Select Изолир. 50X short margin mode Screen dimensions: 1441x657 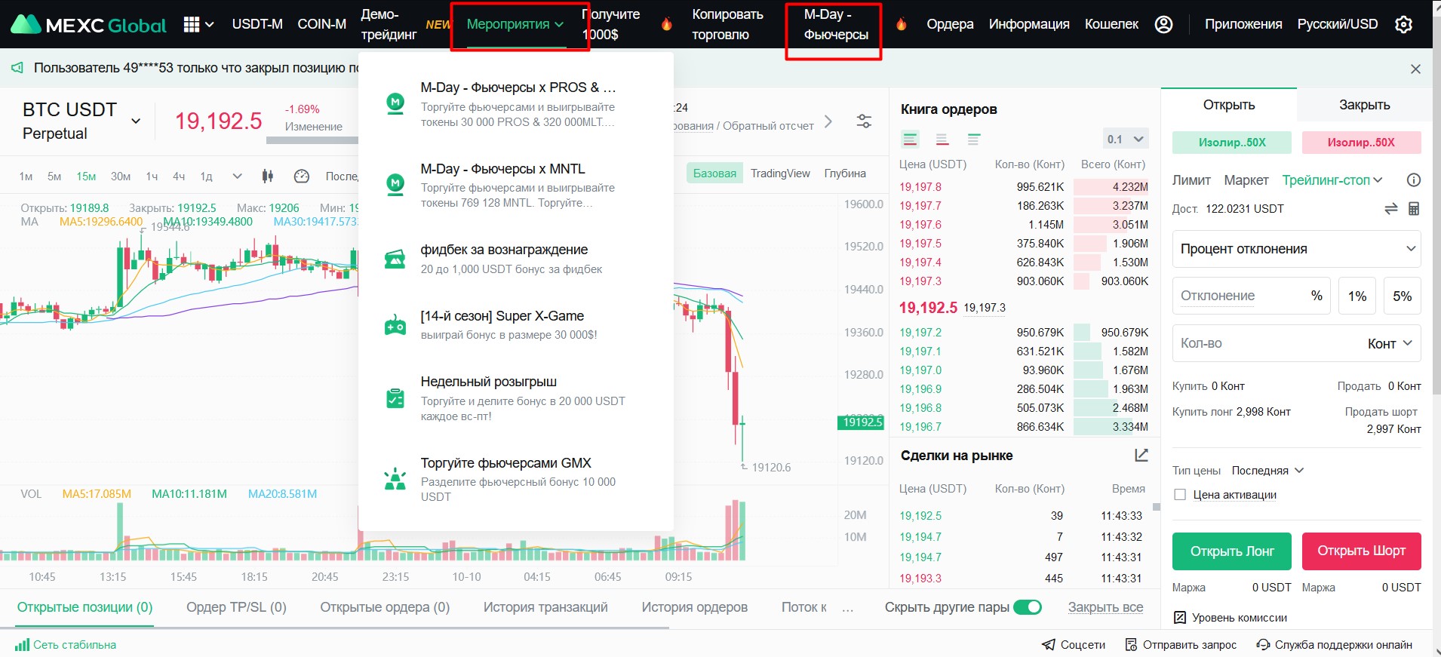tap(1361, 143)
